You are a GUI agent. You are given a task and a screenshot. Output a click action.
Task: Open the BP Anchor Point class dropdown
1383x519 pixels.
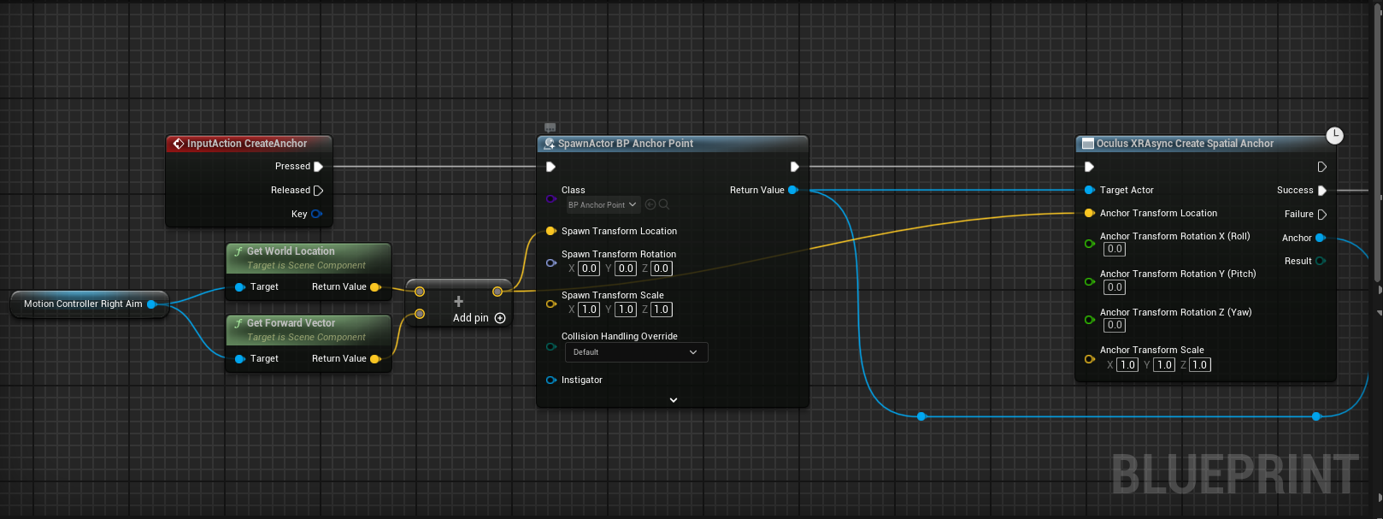(603, 205)
